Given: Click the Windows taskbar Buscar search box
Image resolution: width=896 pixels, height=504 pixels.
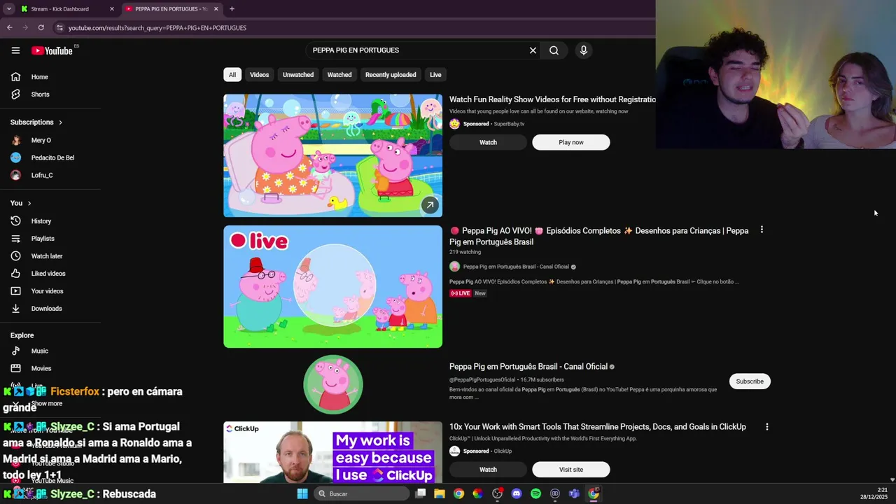Looking at the screenshot, I should tap(361, 493).
